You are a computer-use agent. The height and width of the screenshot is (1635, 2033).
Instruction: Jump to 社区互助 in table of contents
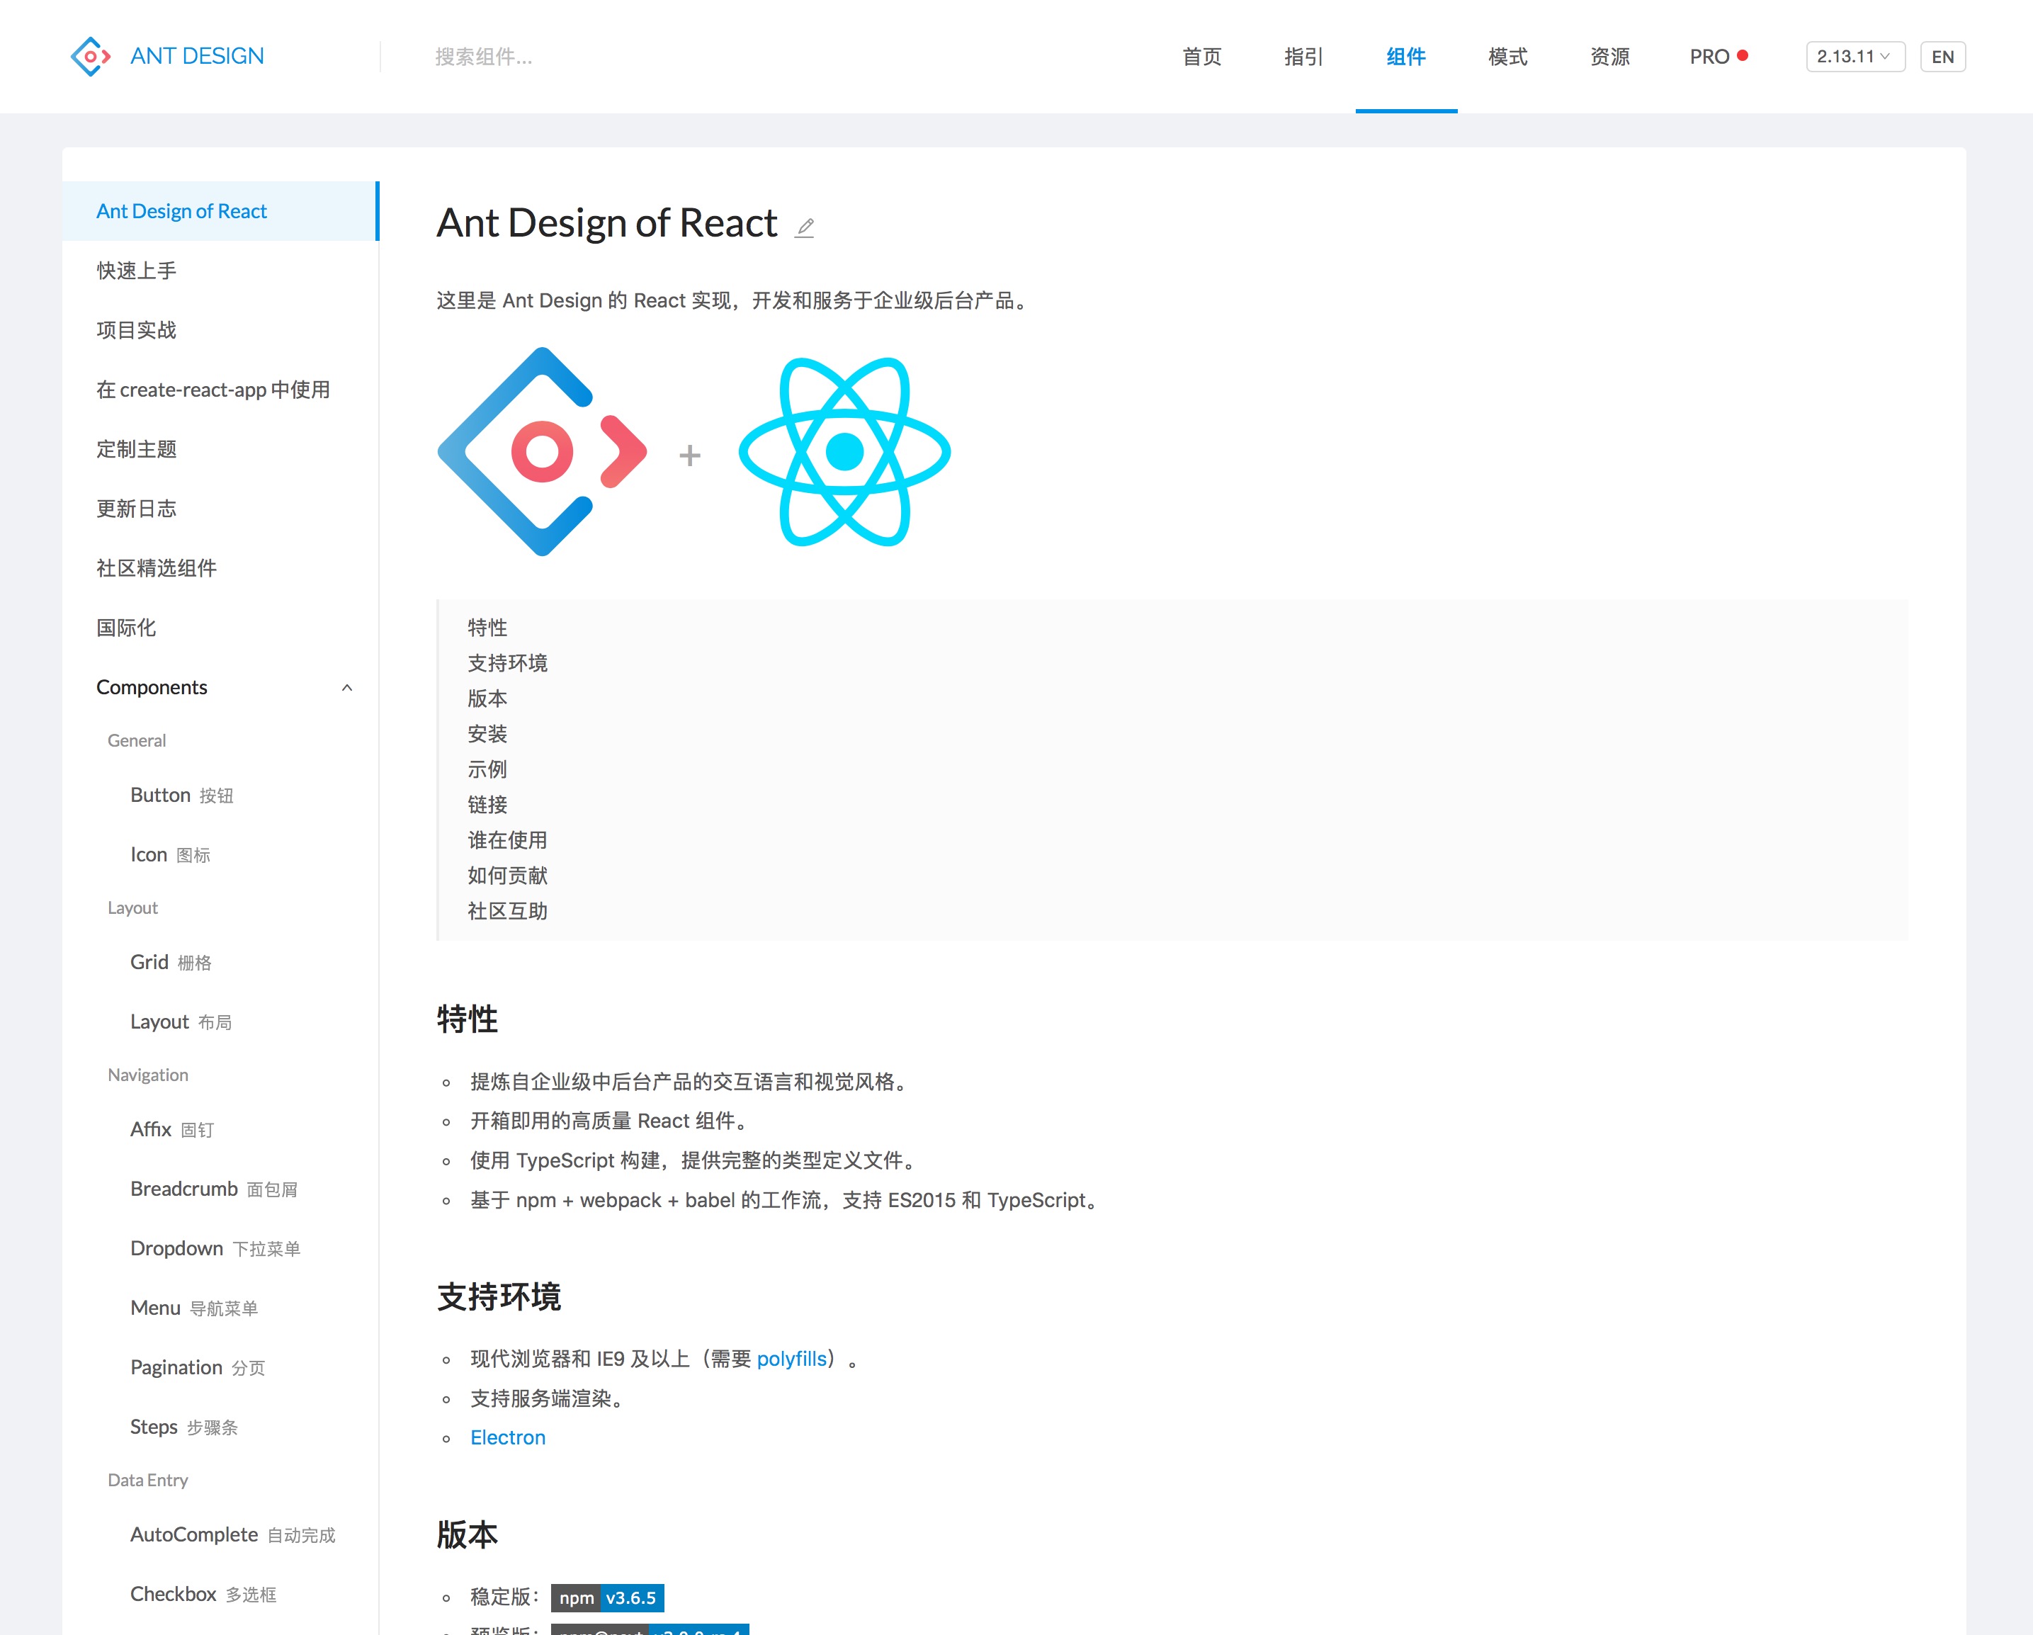(507, 911)
